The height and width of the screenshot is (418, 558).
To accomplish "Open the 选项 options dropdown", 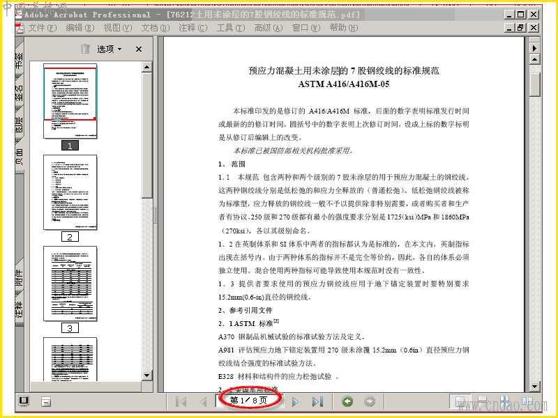I will click(110, 49).
